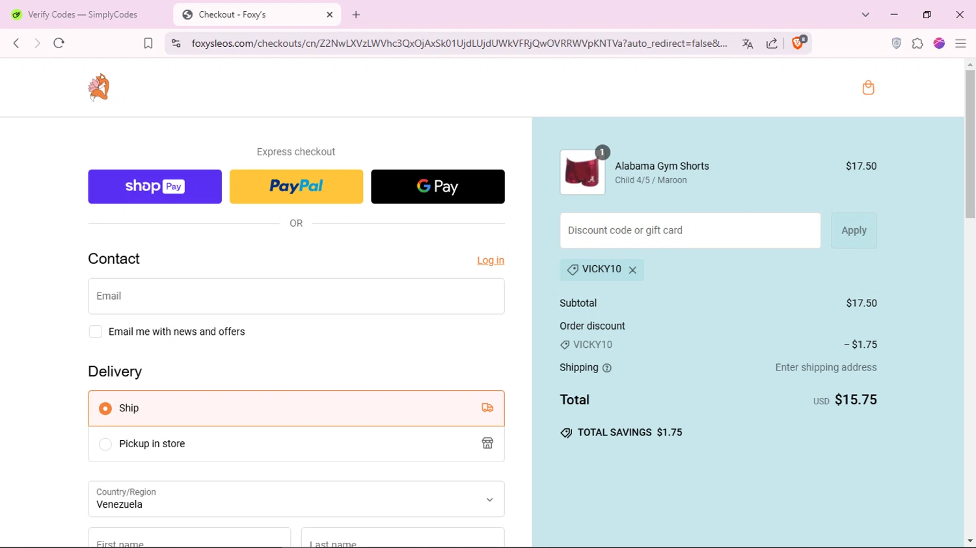Expand the Country/Region dropdown
This screenshot has height=548, width=976.
coord(296,499)
